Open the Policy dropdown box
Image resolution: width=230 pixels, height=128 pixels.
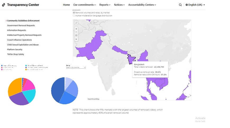coord(76,67)
